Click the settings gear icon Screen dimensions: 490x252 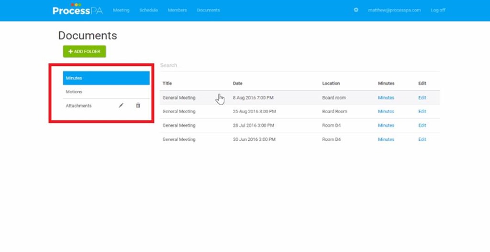(356, 10)
